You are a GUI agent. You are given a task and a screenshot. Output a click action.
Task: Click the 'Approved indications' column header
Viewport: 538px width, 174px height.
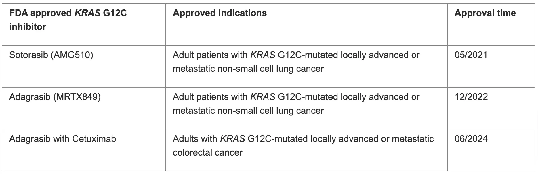coord(220,13)
